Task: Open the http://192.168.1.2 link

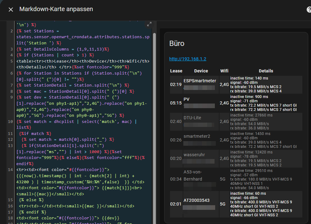Action: pyautogui.click(x=188, y=59)
